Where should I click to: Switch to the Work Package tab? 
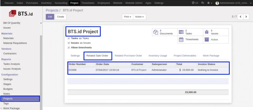click(211, 56)
